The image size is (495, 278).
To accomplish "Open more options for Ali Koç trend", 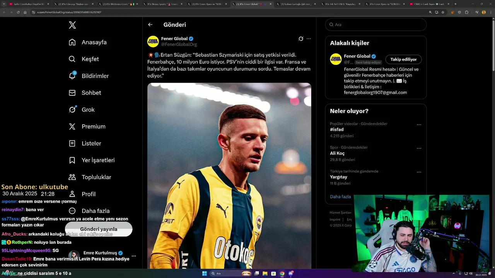I will click(419, 148).
